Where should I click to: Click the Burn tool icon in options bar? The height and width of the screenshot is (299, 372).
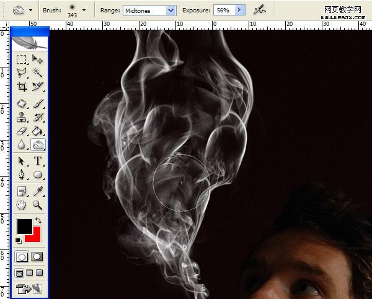pos(19,10)
